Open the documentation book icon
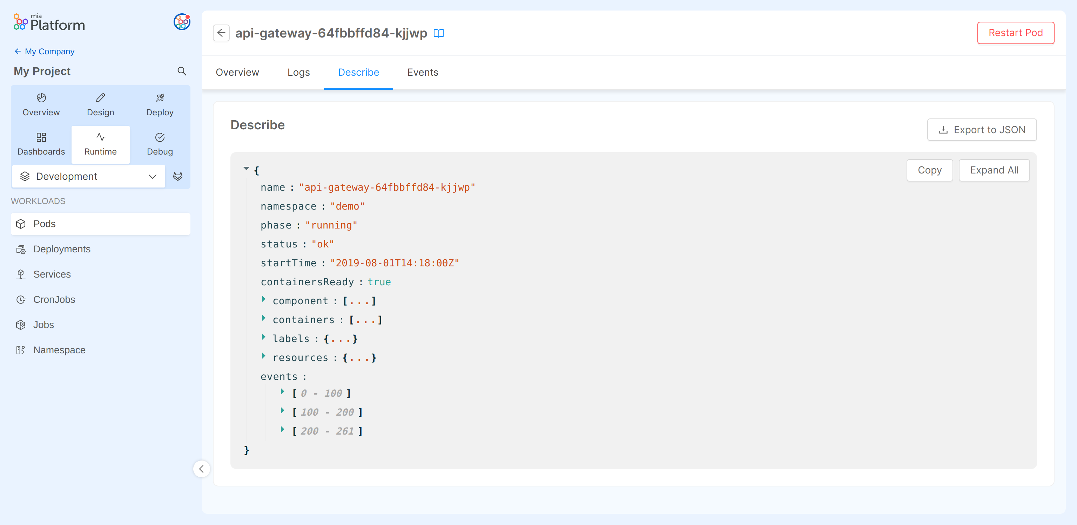The height and width of the screenshot is (525, 1077). coord(438,33)
